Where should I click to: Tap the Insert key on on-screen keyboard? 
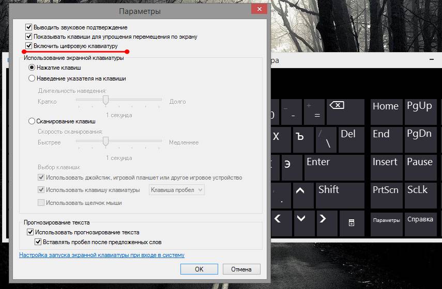386,167
